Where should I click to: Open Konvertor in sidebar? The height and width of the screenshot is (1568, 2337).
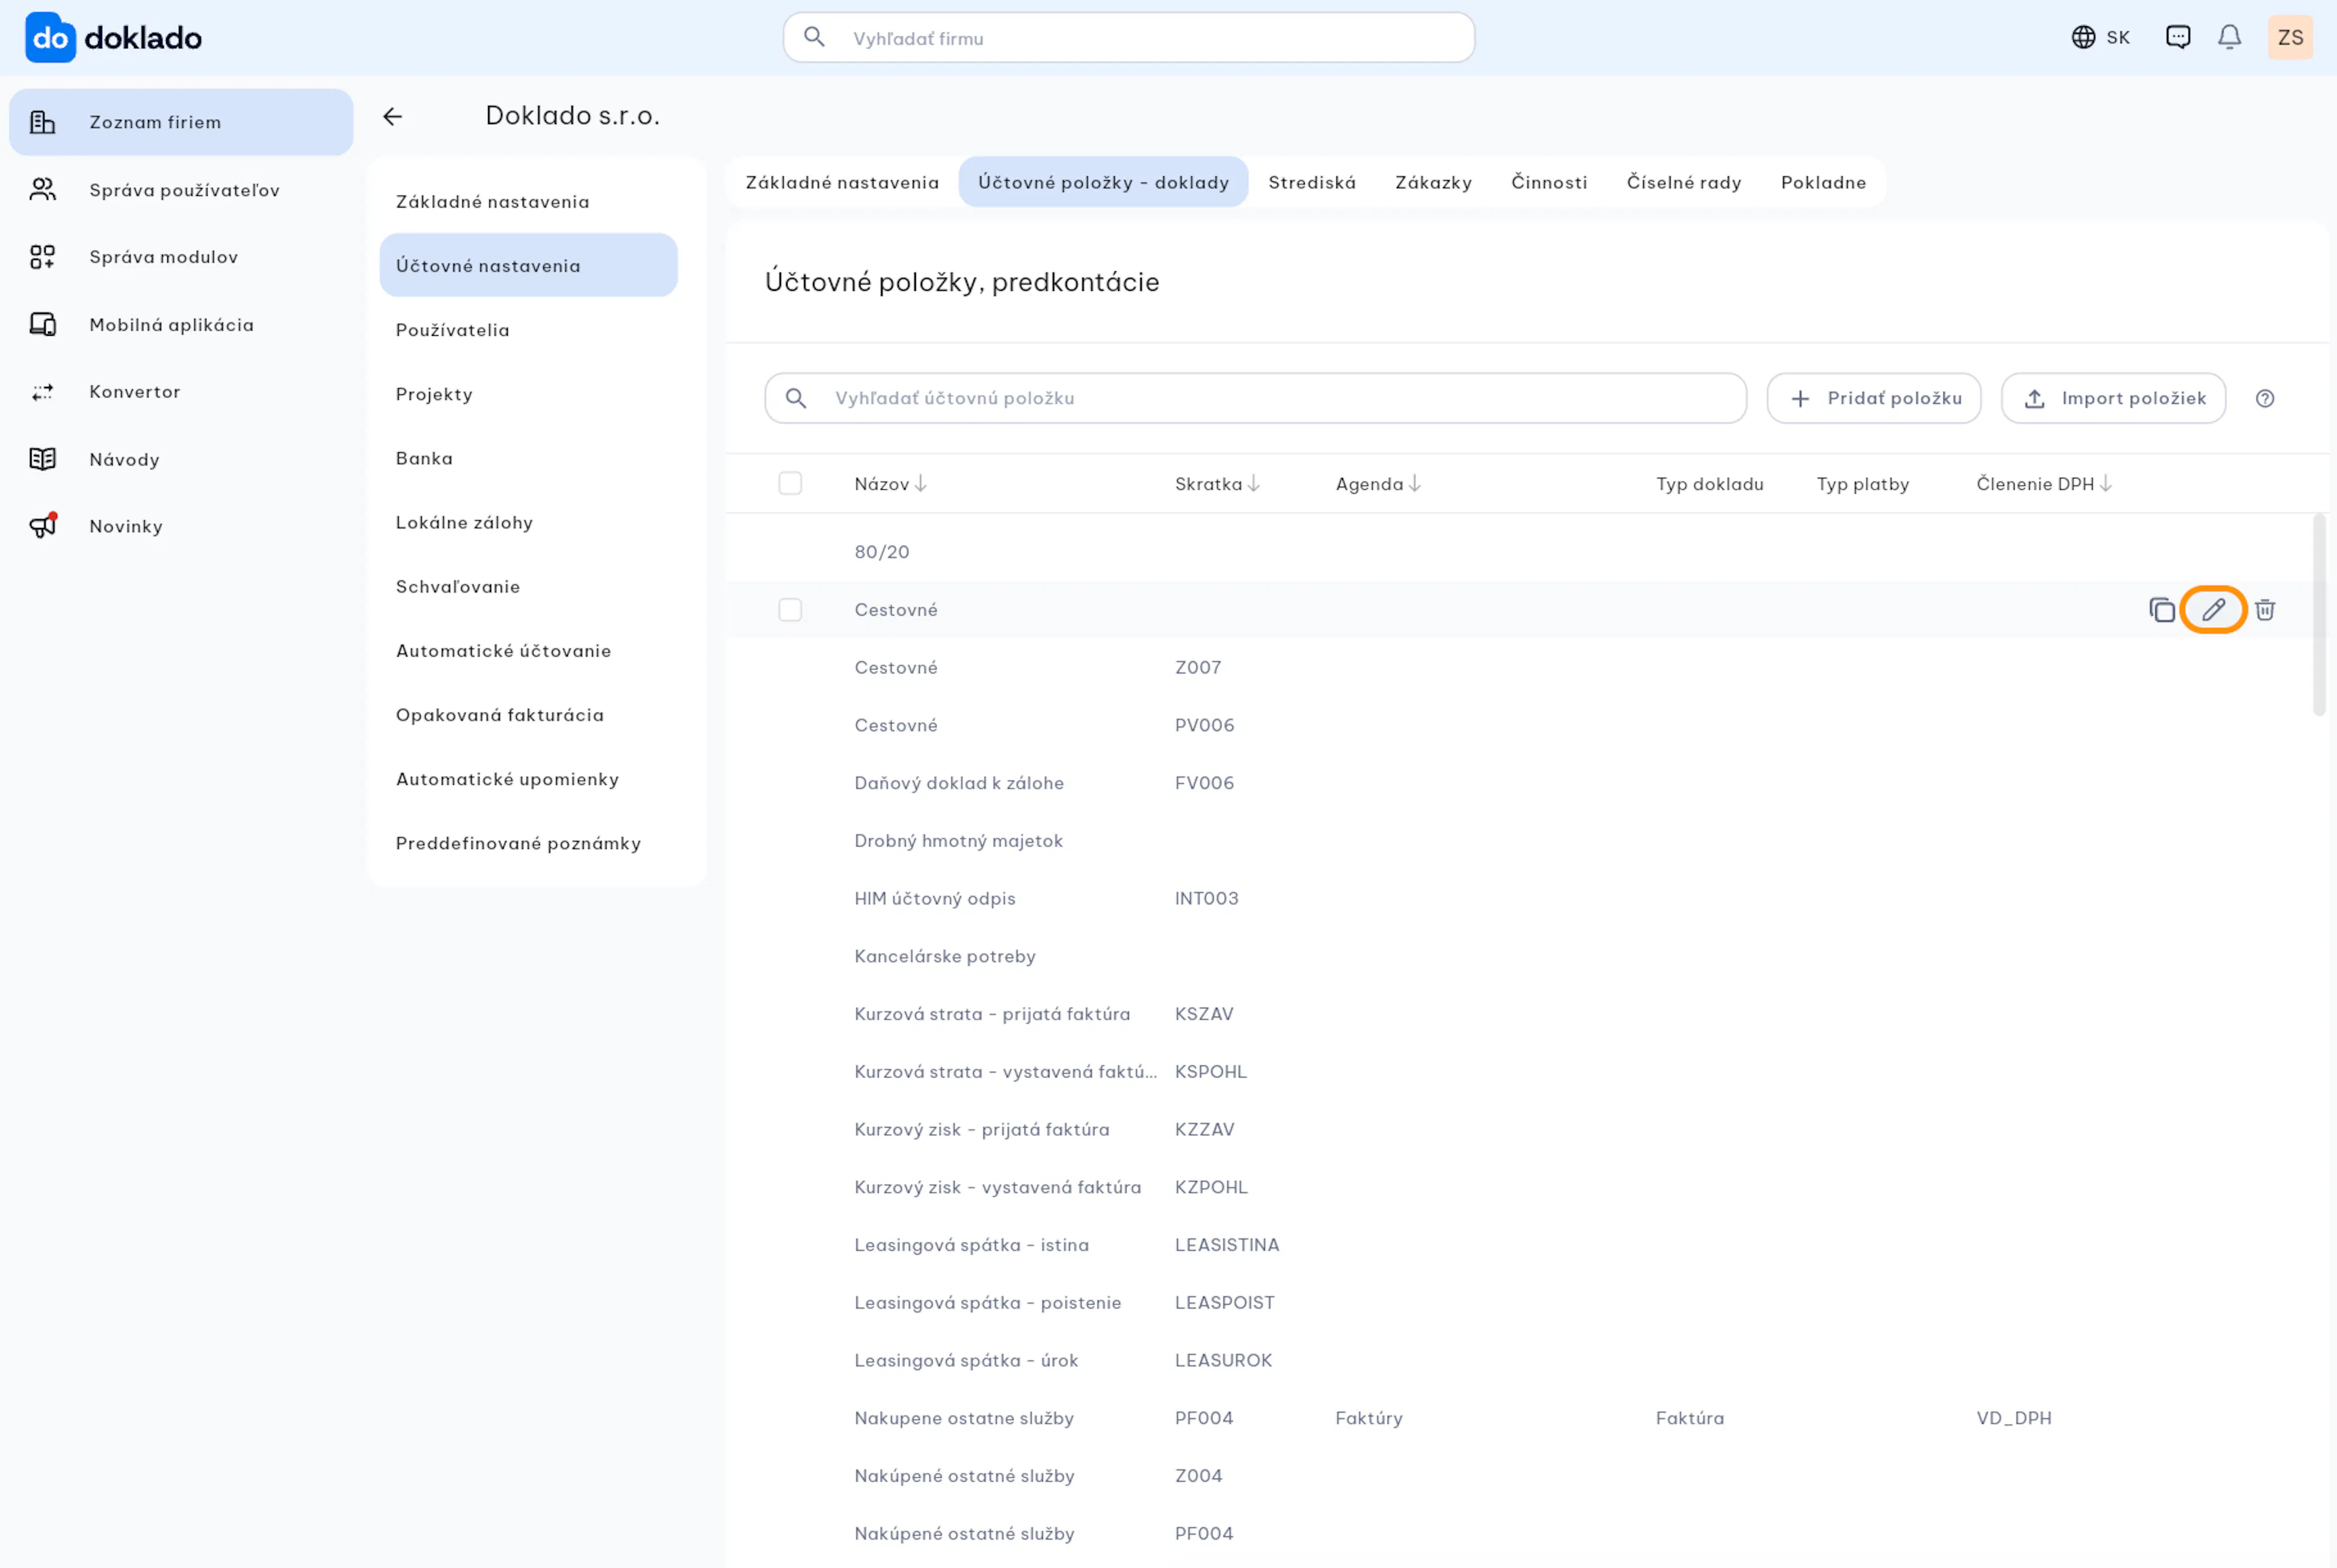click(181, 392)
